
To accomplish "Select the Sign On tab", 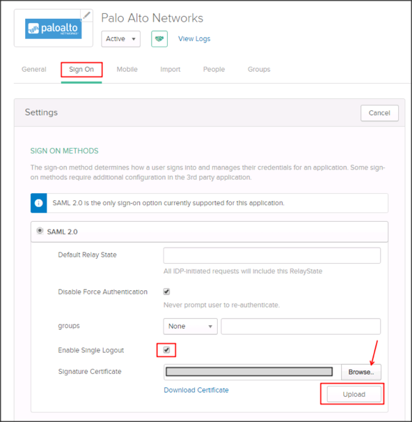I will [81, 70].
